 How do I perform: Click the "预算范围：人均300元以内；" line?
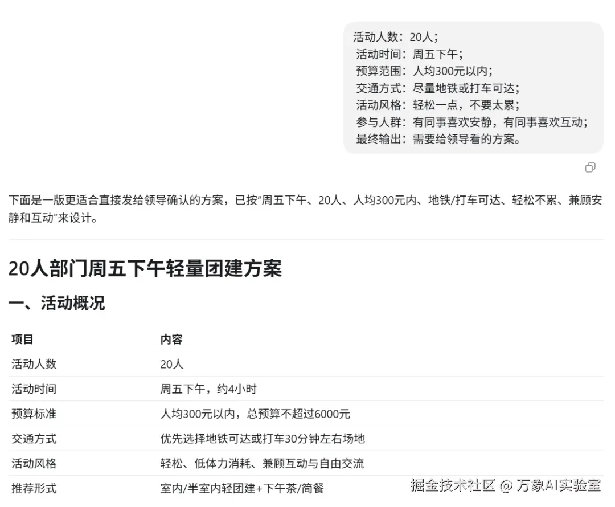(x=424, y=71)
